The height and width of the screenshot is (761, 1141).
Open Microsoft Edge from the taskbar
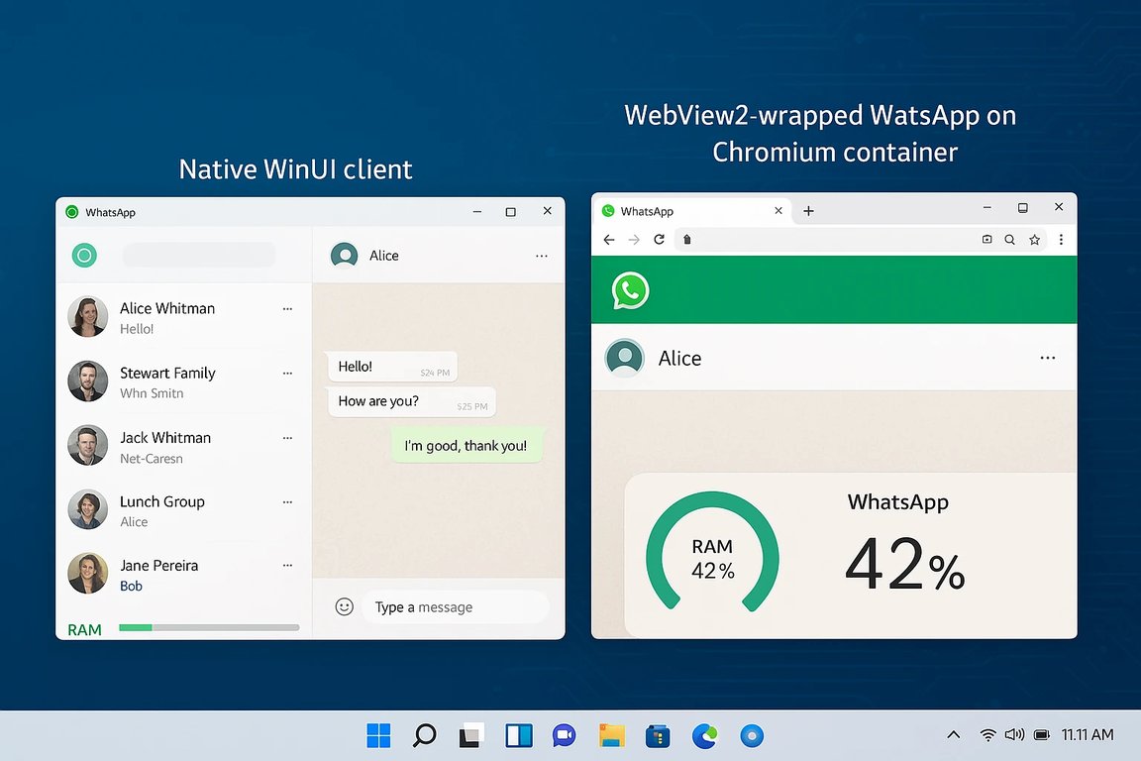pos(704,735)
